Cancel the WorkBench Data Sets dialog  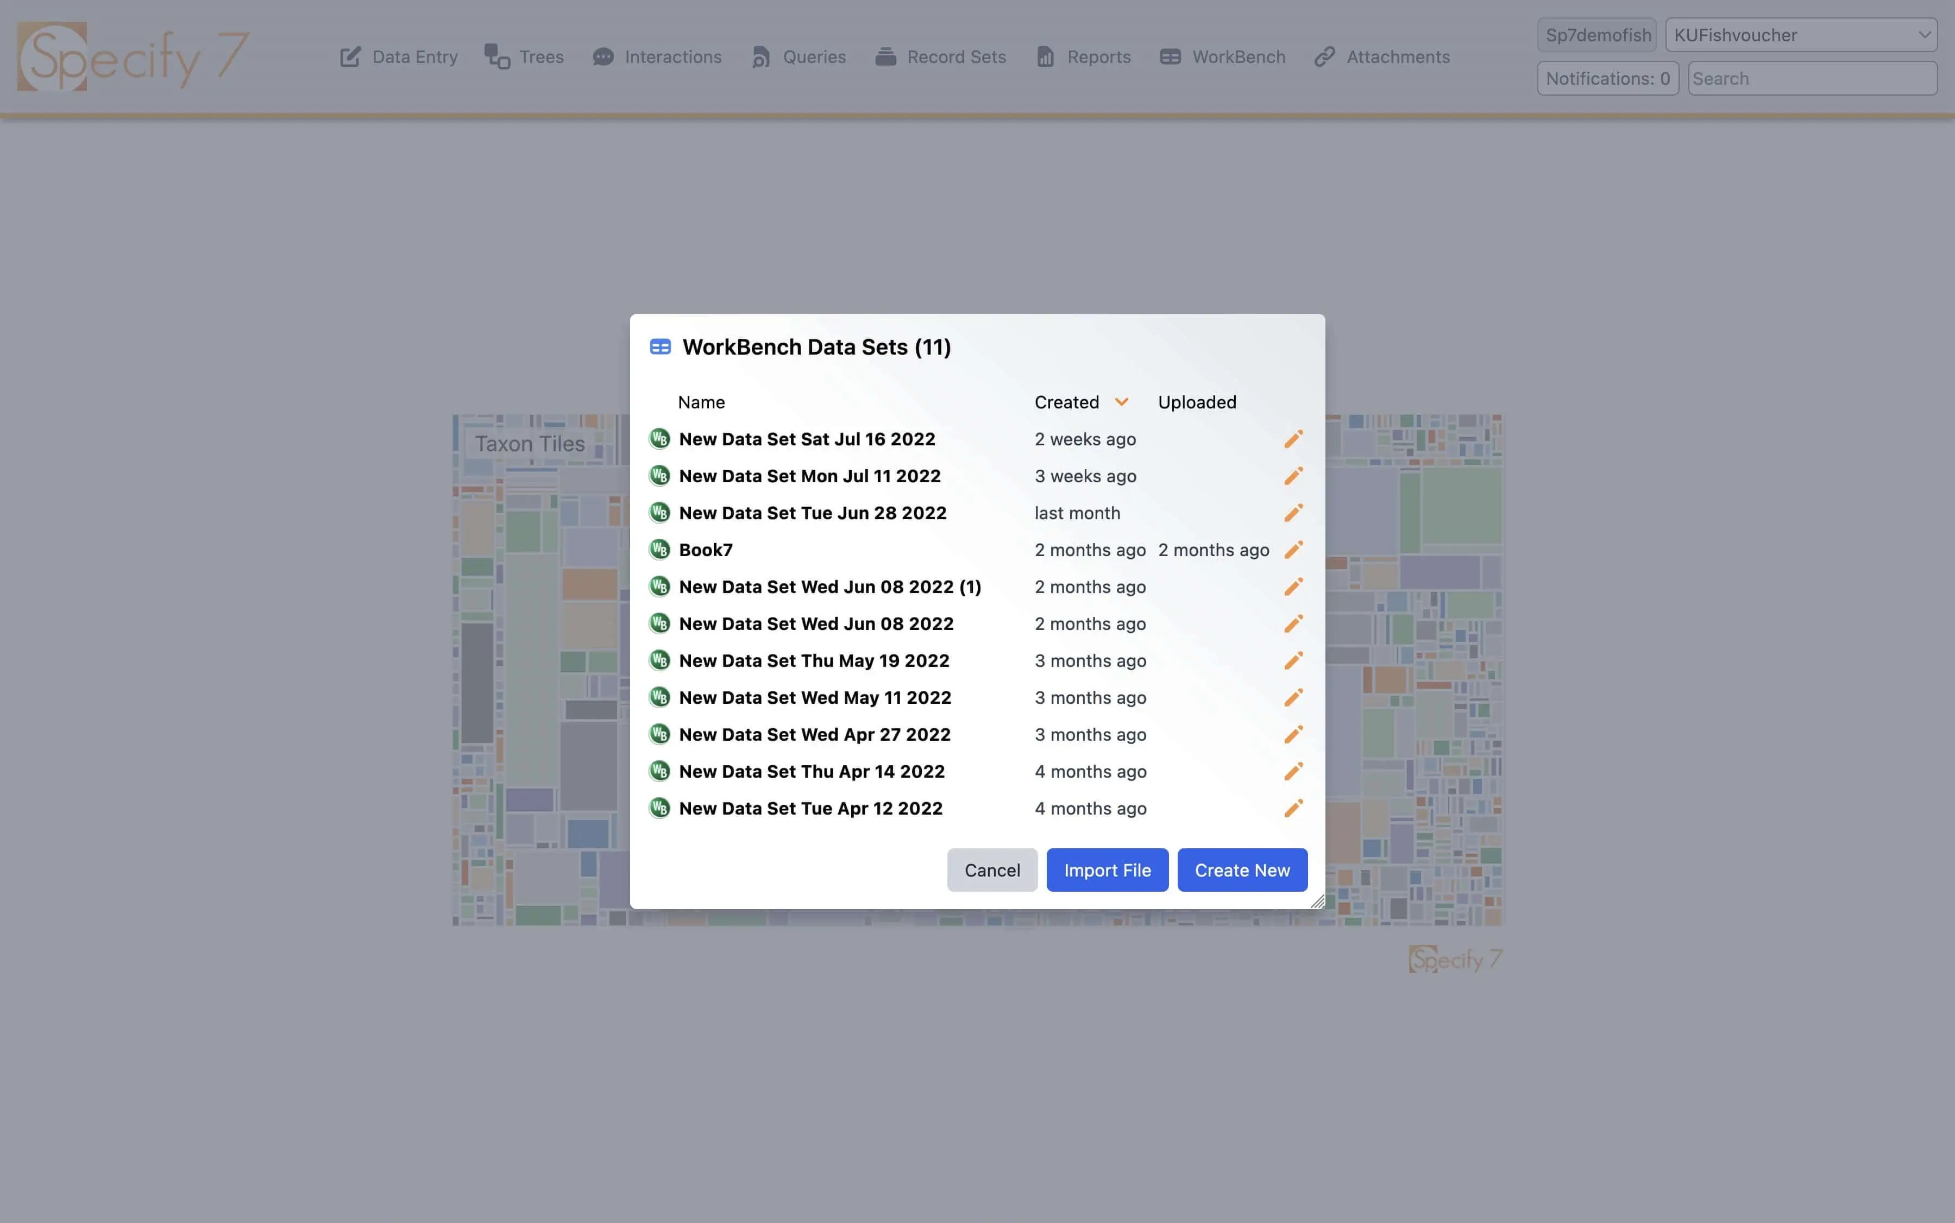pyautogui.click(x=992, y=871)
